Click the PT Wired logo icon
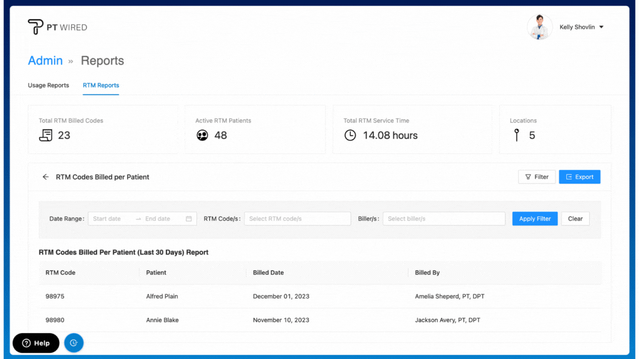Screen dimensions: 639x359 coord(35,27)
